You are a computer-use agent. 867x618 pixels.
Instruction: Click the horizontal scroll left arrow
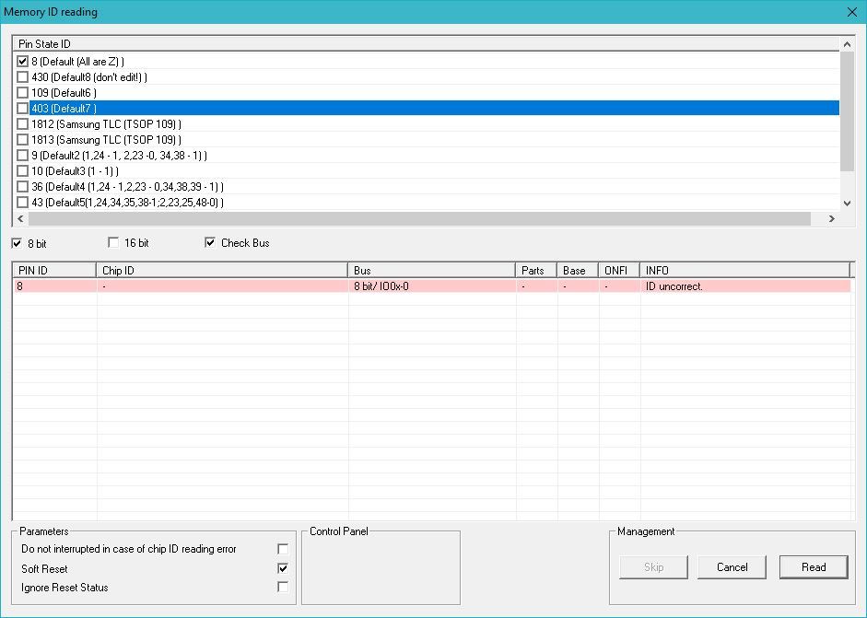point(20,219)
